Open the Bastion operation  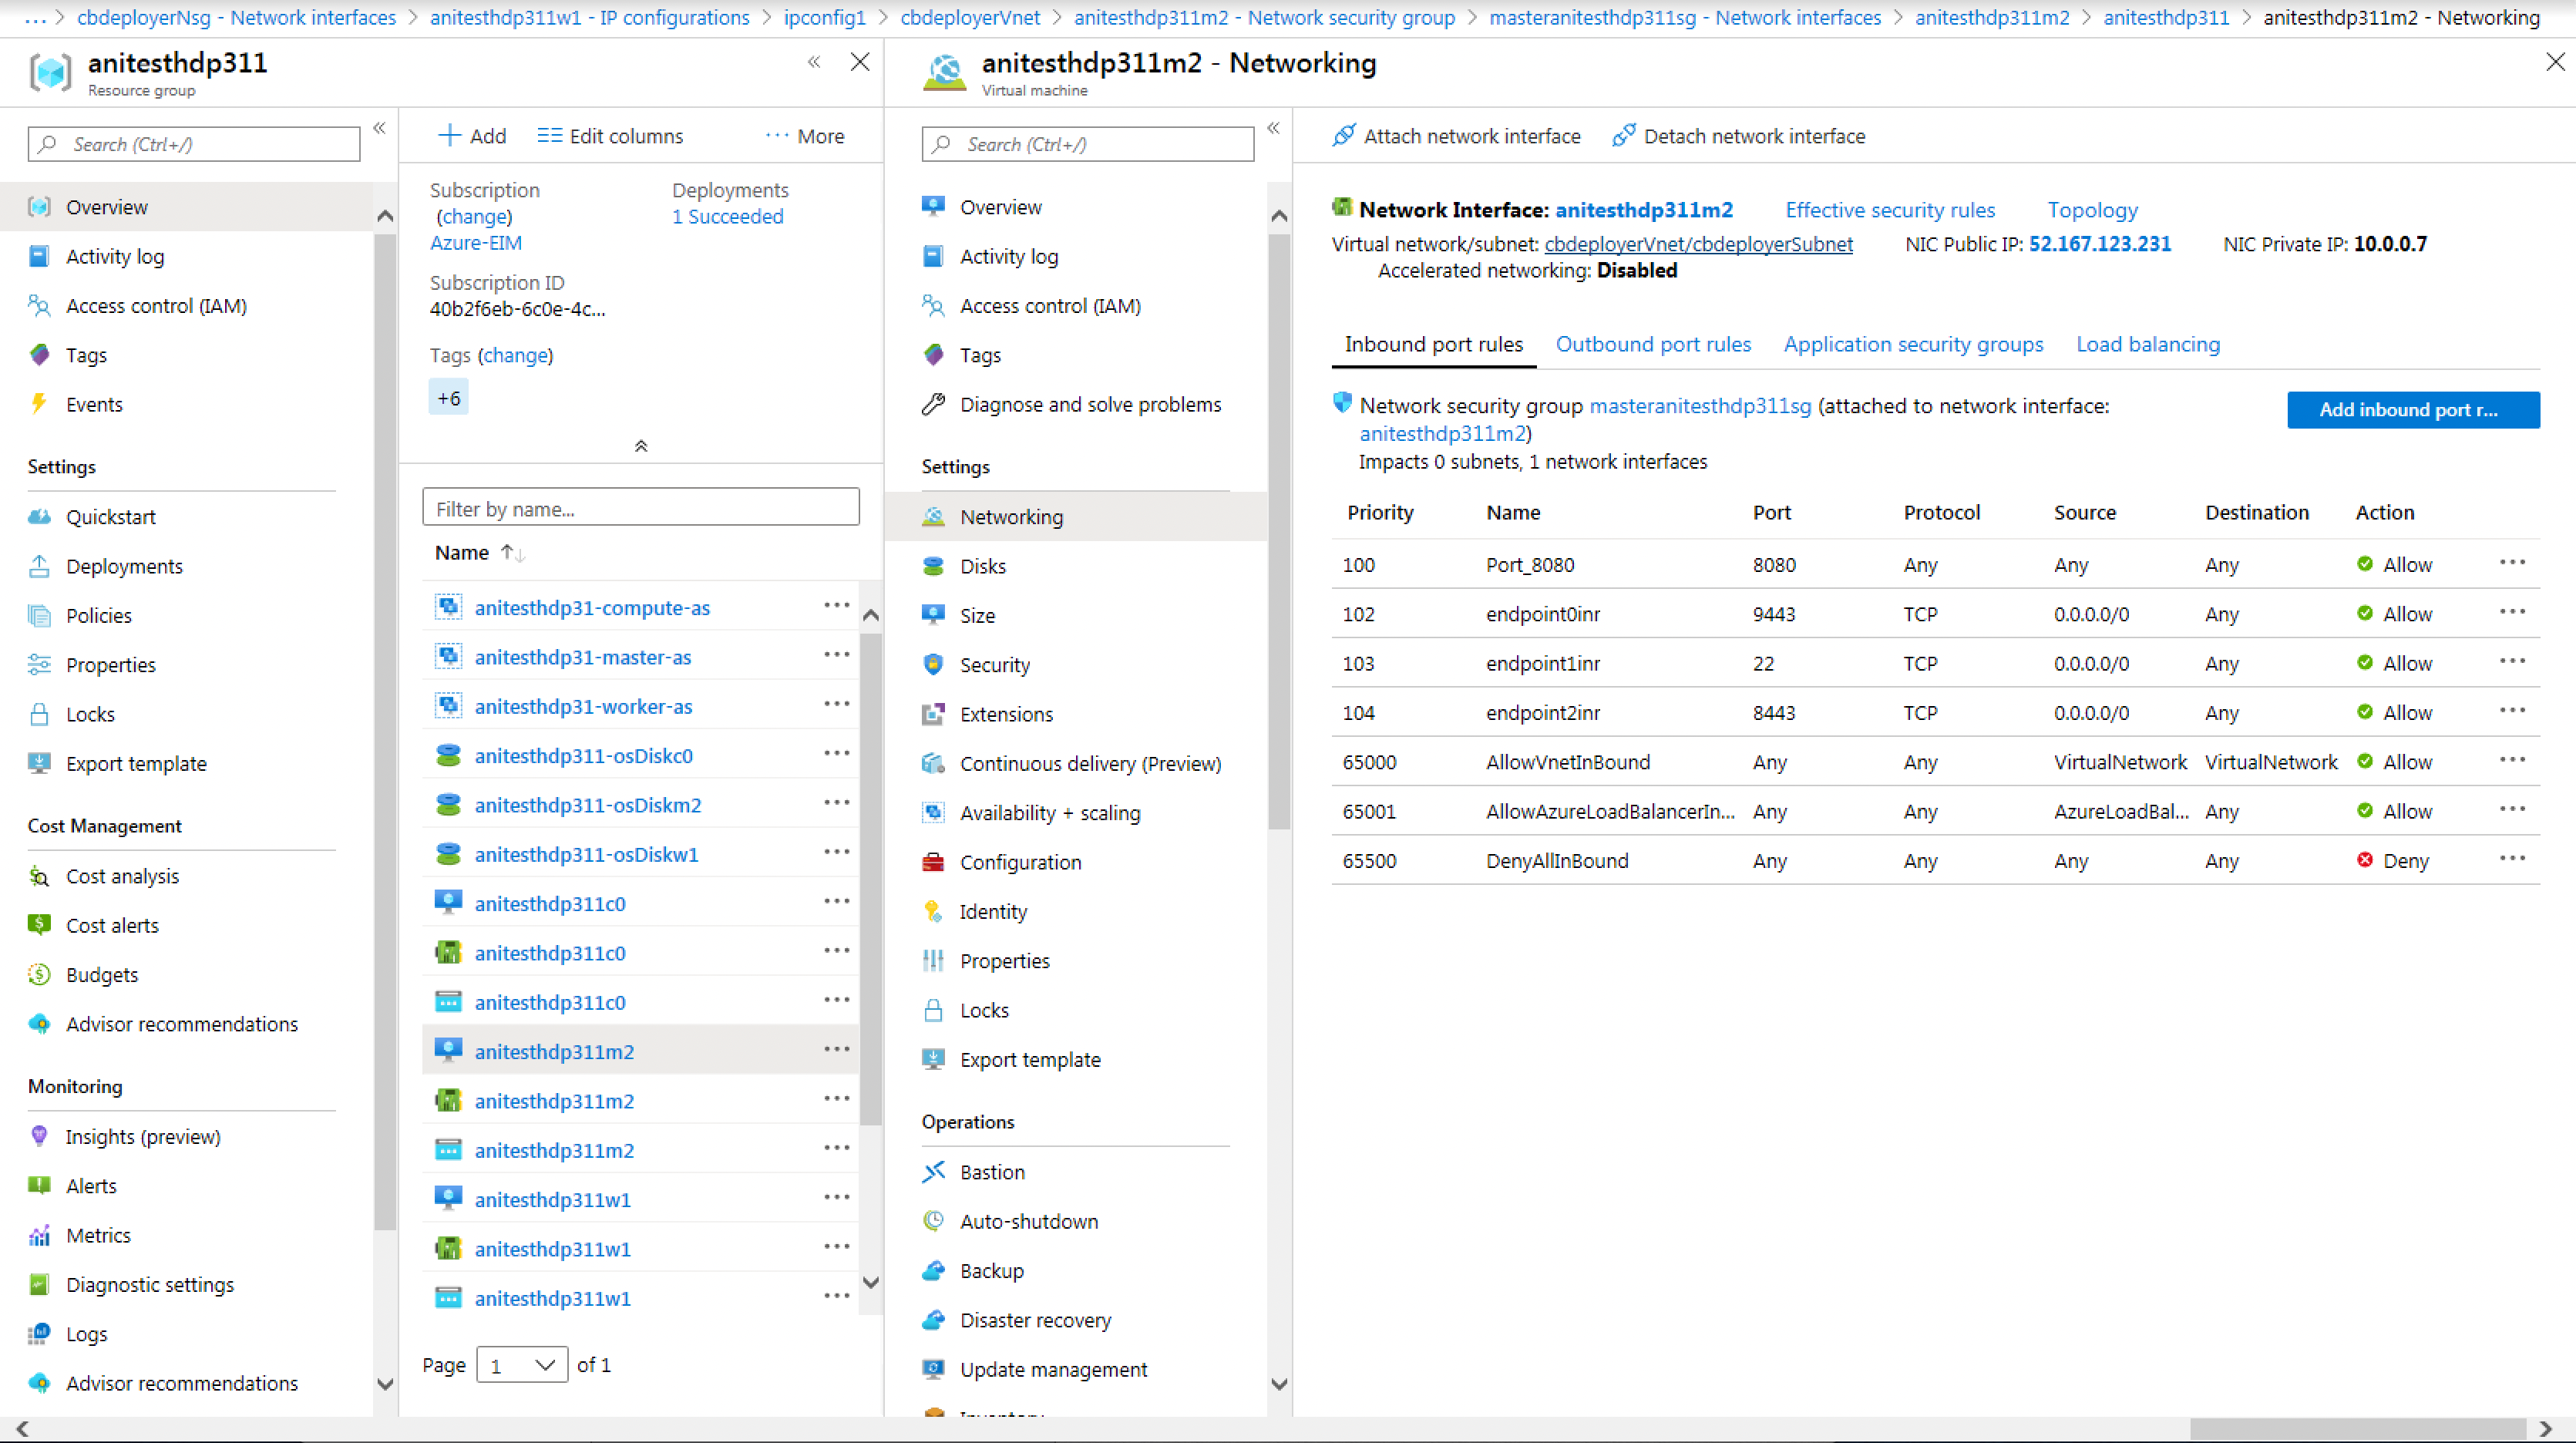point(992,1171)
